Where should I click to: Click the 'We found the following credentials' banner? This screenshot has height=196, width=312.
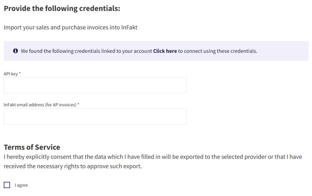(156, 51)
